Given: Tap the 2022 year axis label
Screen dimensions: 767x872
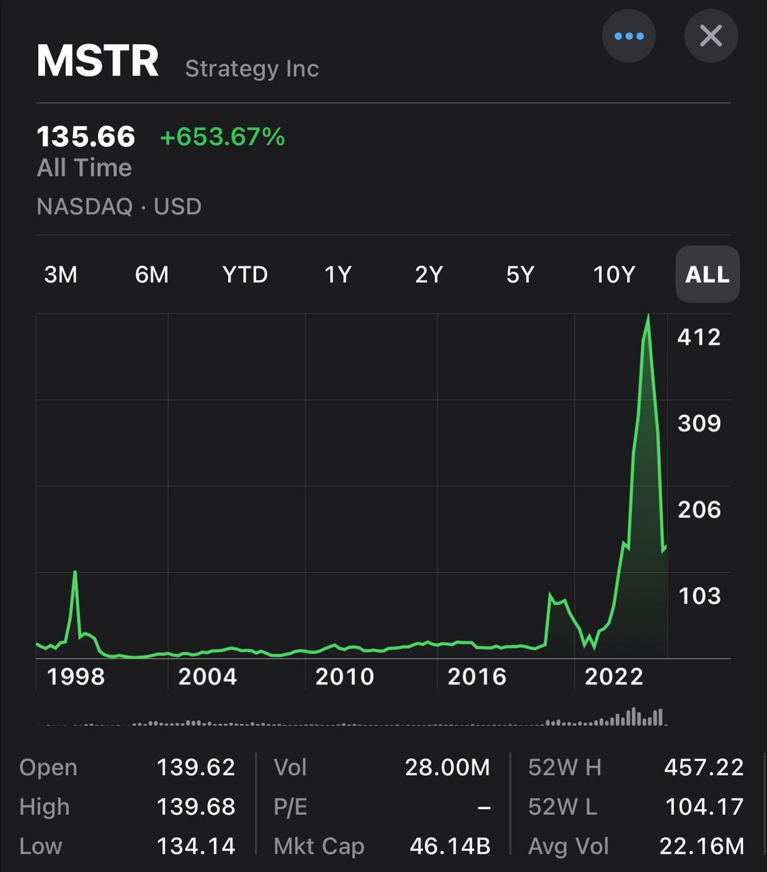Looking at the screenshot, I should (614, 676).
